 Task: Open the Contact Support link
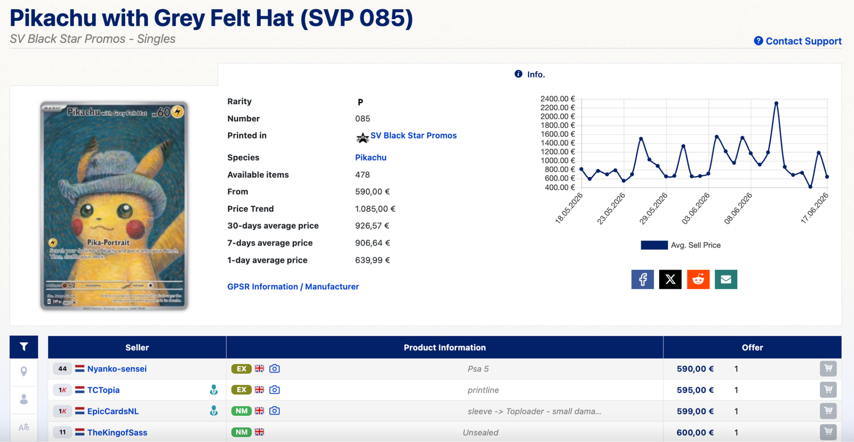(x=797, y=41)
